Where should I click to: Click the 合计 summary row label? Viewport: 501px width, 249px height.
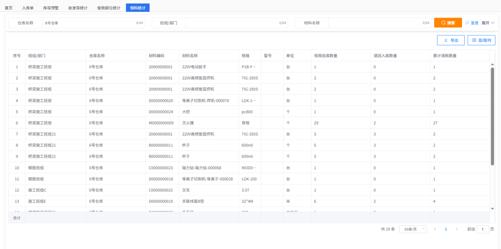click(17, 218)
